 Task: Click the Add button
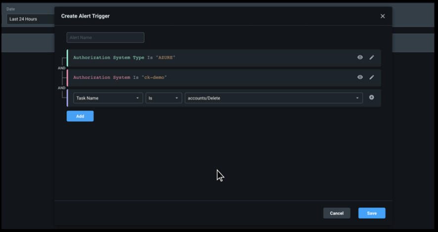pyautogui.click(x=80, y=116)
